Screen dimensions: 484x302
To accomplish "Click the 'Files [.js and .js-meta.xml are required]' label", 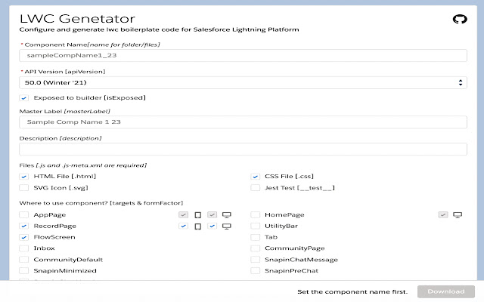I will click(83, 165).
